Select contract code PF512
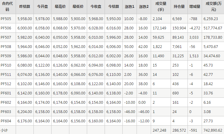224x134 pixels. click(6, 84)
